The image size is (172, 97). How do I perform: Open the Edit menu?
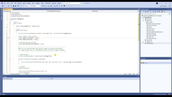[8, 3]
